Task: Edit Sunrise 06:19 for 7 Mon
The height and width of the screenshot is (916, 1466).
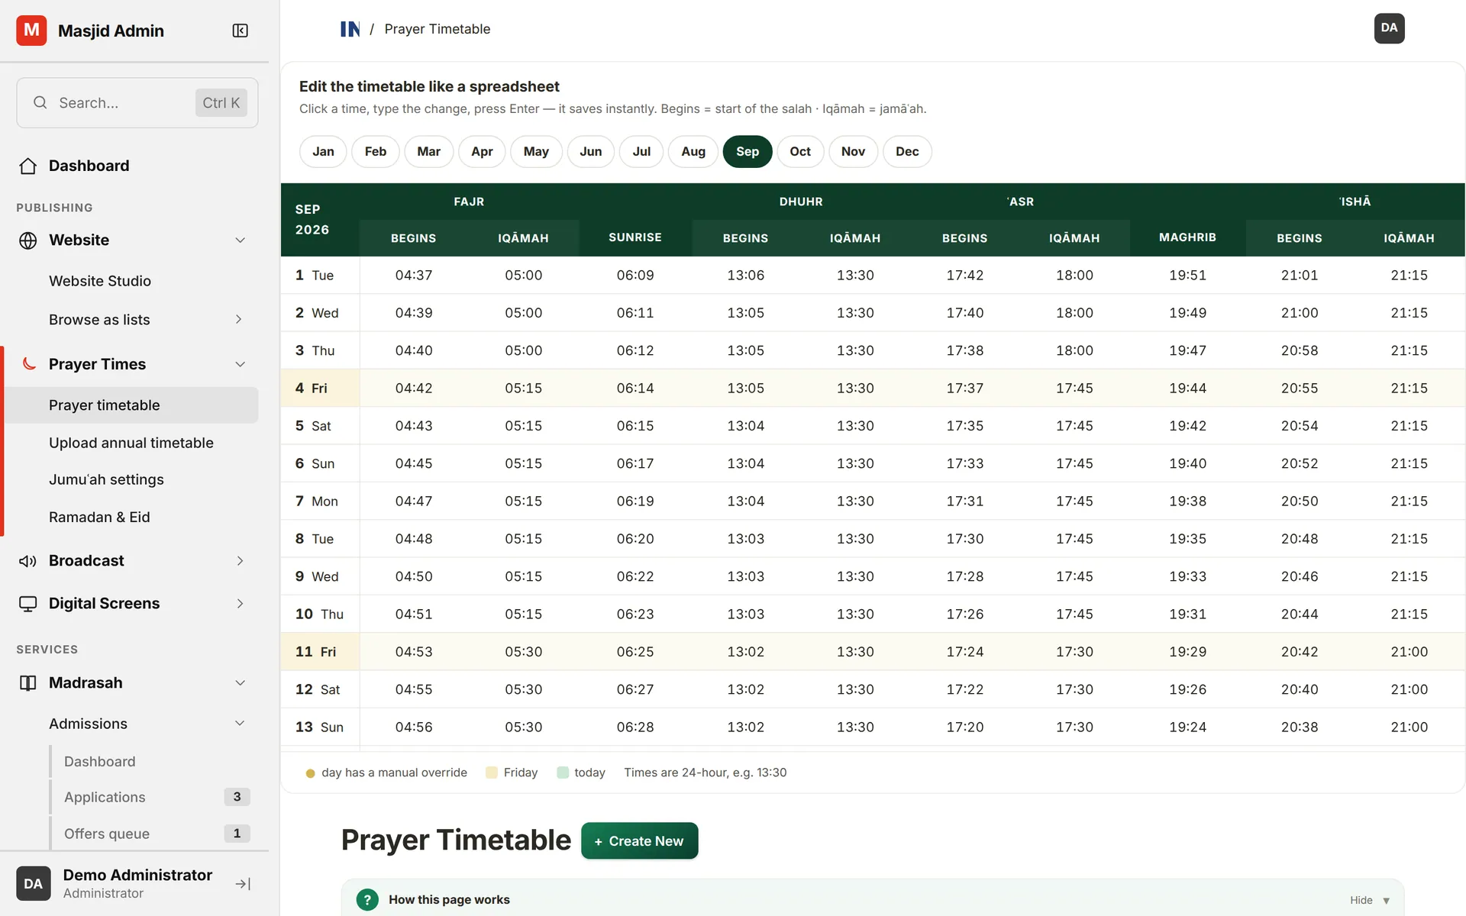Action: click(x=635, y=502)
